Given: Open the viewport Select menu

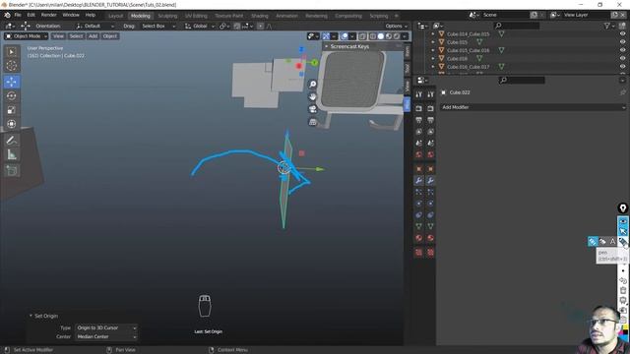Looking at the screenshot, I should pos(76,36).
